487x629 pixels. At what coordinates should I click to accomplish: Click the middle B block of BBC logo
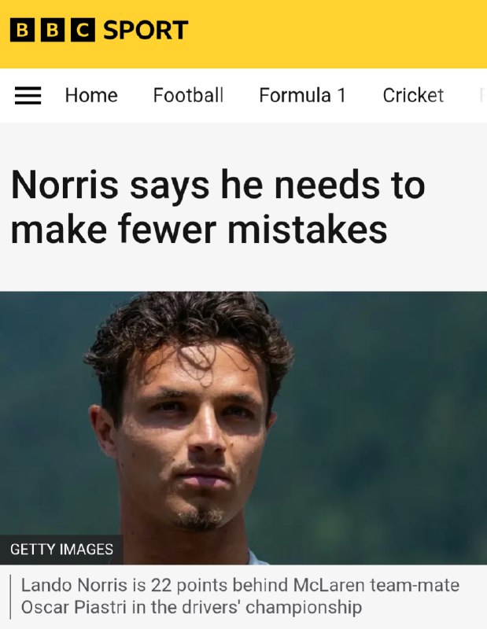[53, 30]
